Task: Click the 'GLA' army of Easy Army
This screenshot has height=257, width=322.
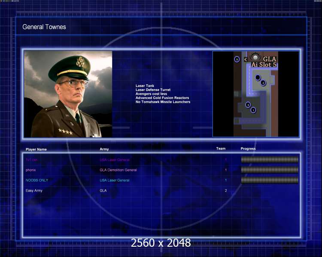Action: click(x=103, y=191)
